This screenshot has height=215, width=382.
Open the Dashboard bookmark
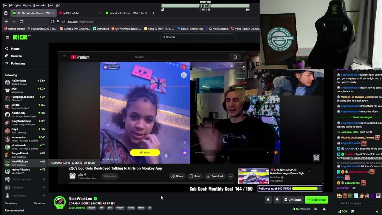click(101, 29)
